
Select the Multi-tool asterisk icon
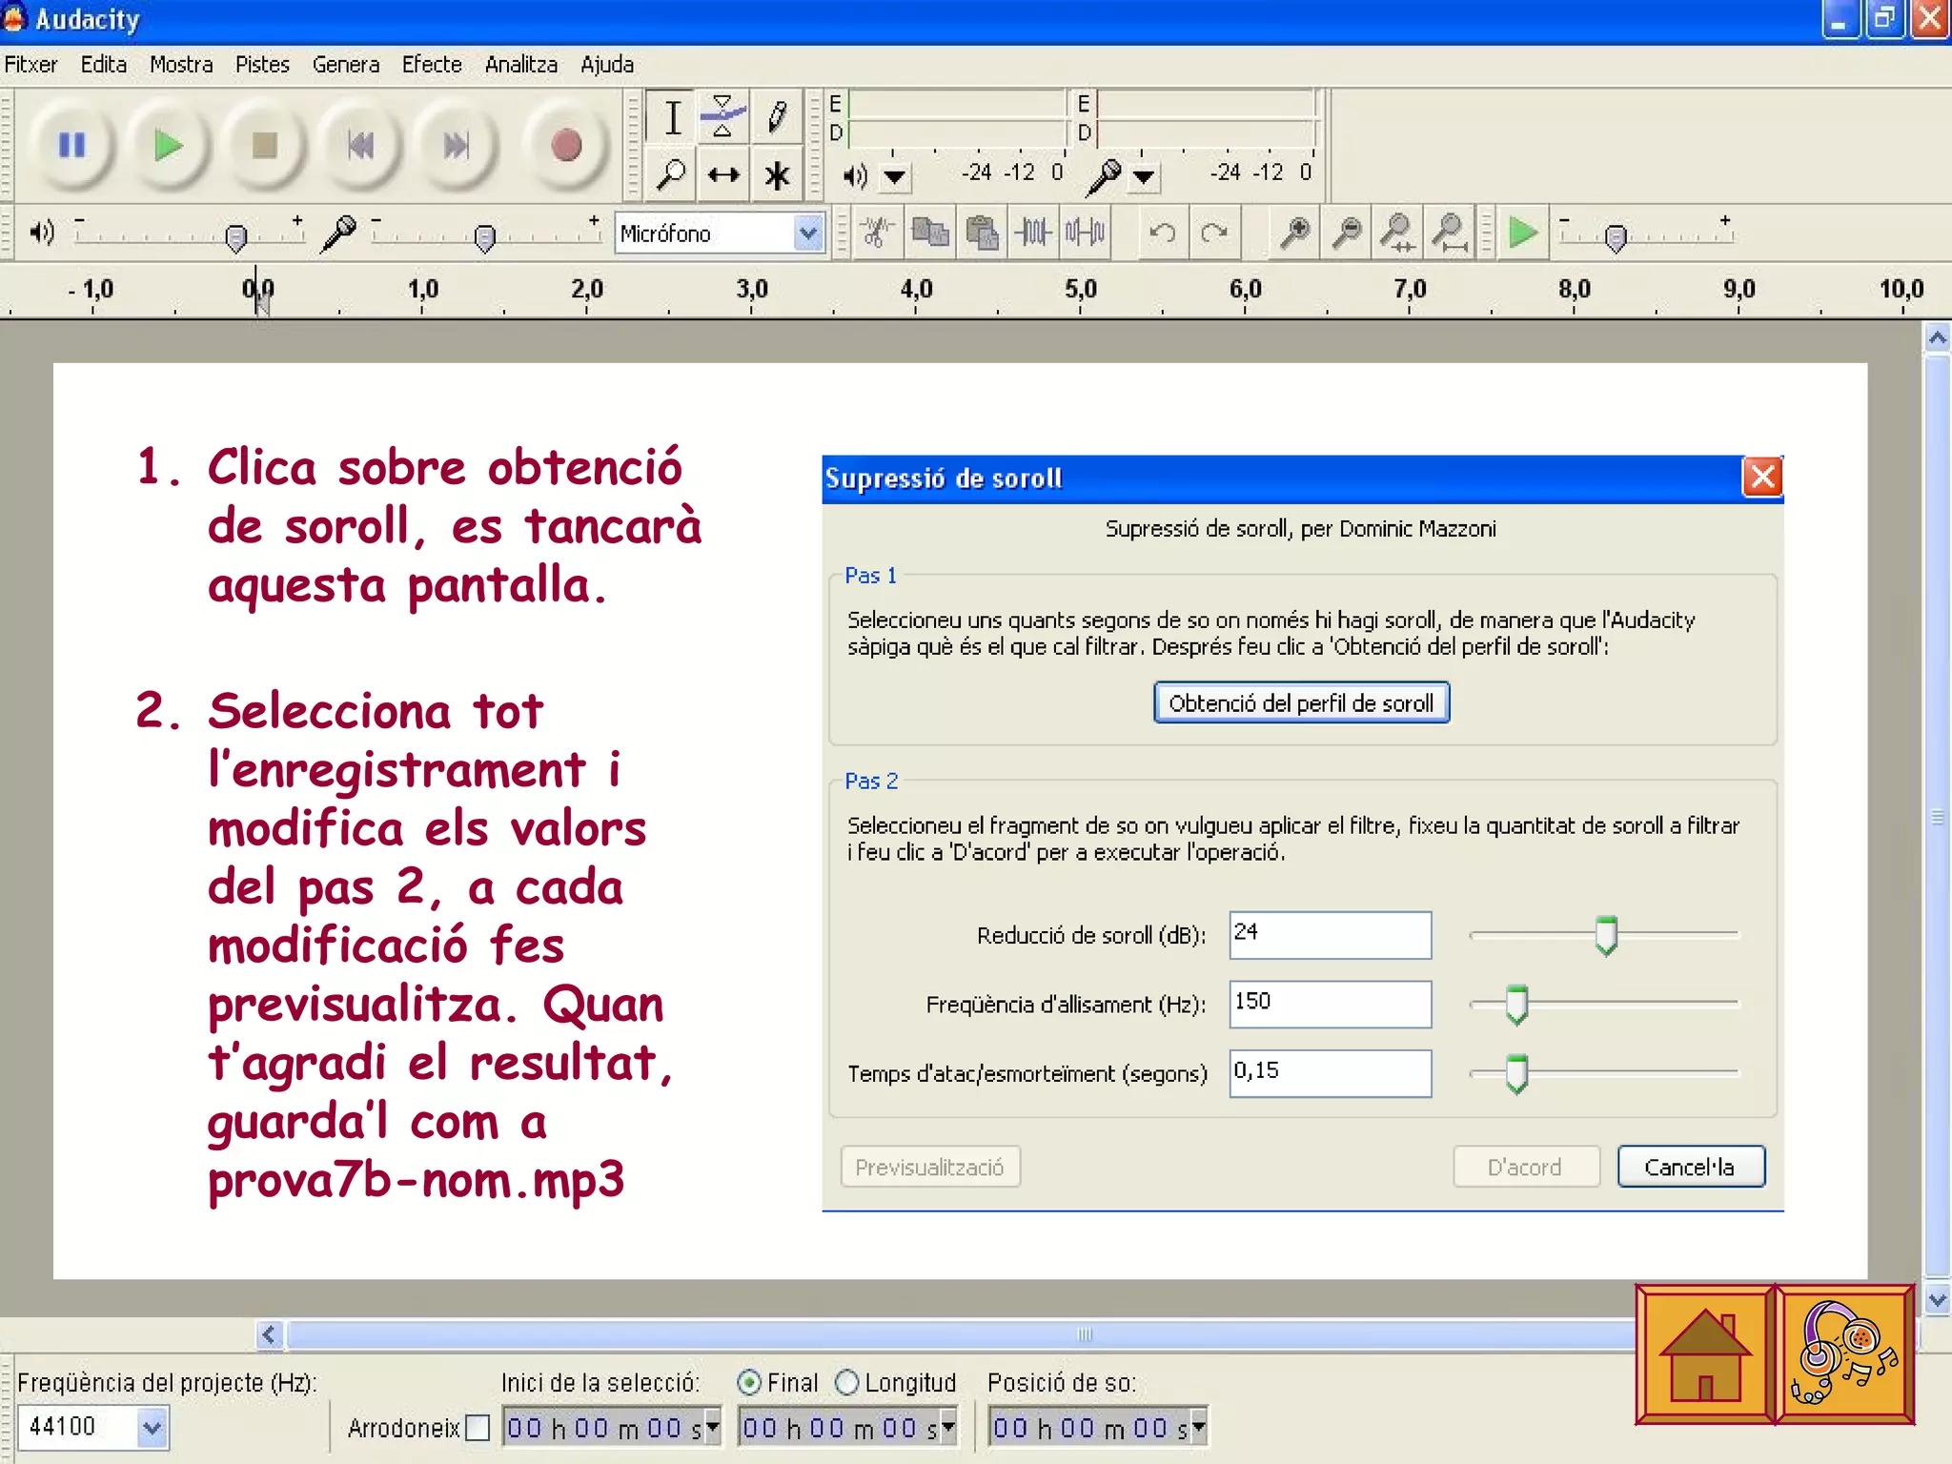pos(776,174)
